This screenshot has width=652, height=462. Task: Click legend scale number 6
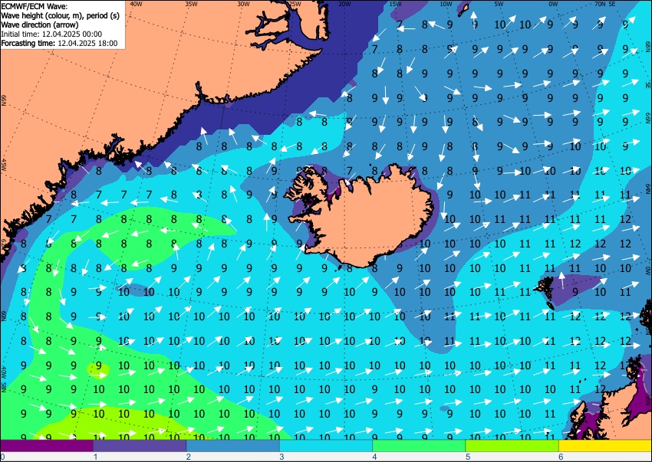(561, 457)
